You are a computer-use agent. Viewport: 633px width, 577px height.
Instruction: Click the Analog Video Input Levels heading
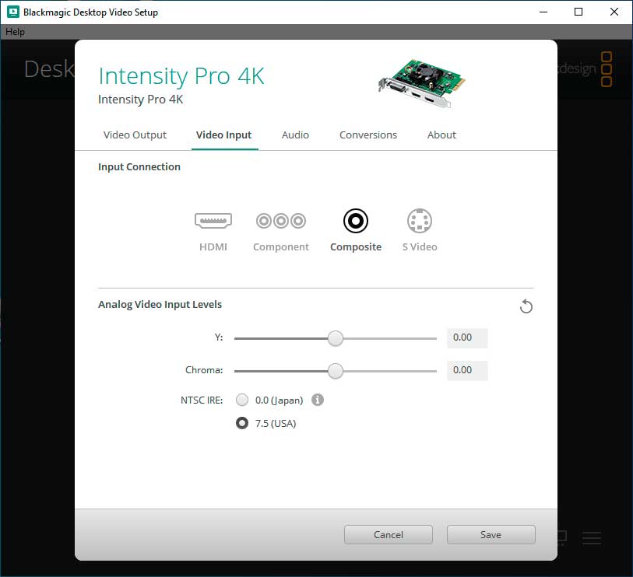160,304
